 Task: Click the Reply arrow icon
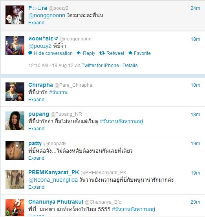(79, 53)
